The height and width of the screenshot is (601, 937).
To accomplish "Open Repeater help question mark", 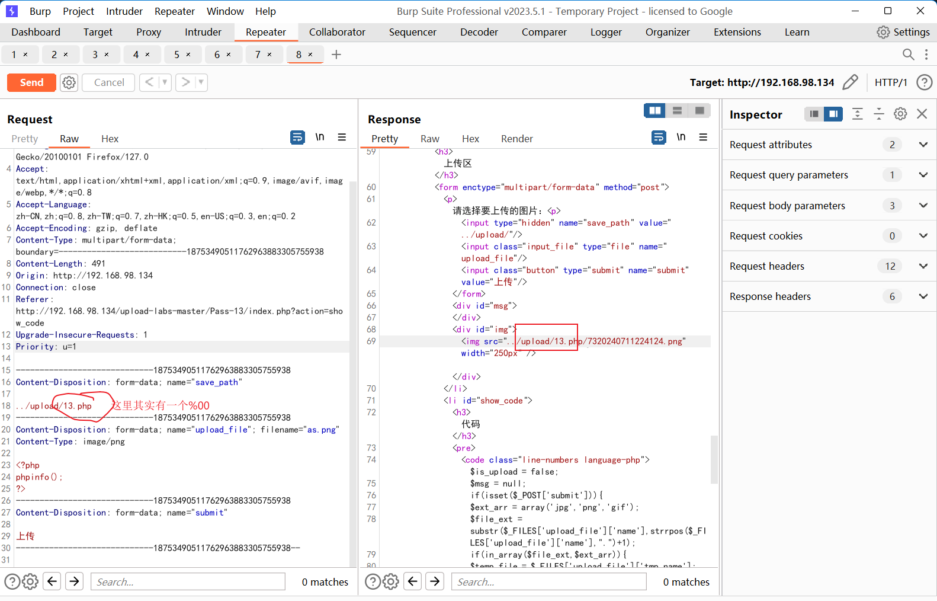I will pyautogui.click(x=924, y=82).
